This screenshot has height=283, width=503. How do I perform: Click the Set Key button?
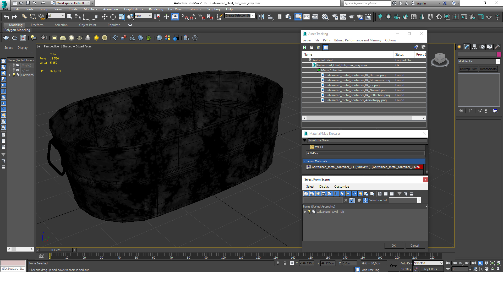click(x=406, y=269)
